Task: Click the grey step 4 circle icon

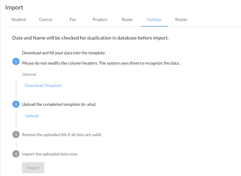Action: (16, 154)
